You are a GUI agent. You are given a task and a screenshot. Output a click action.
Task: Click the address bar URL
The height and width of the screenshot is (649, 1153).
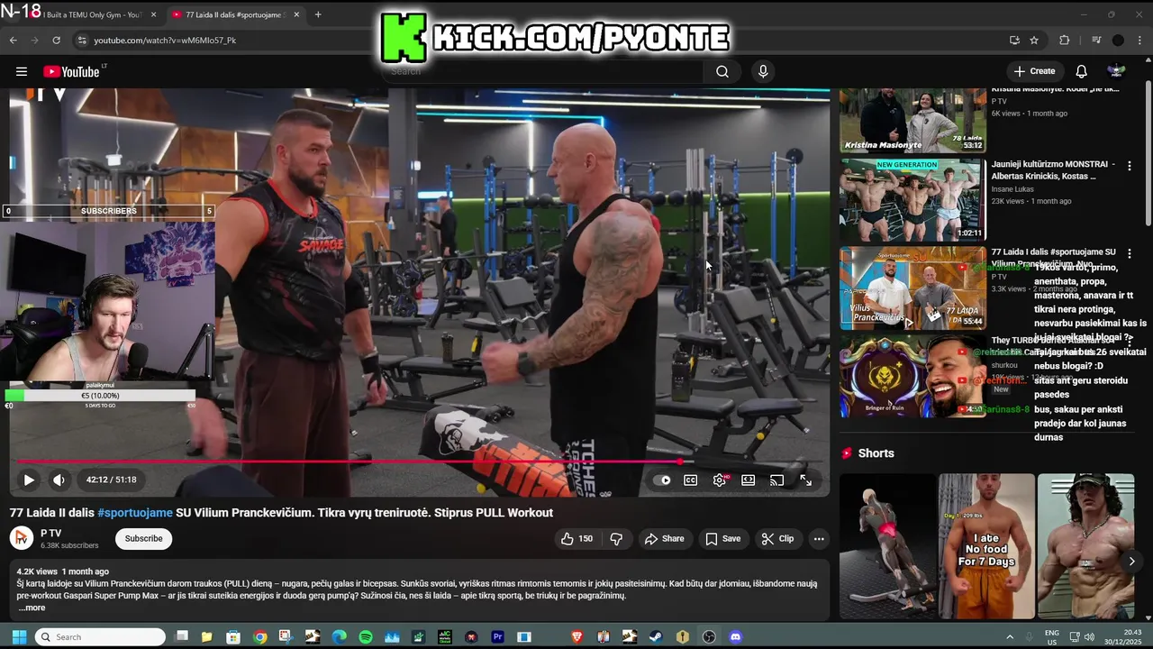point(165,40)
